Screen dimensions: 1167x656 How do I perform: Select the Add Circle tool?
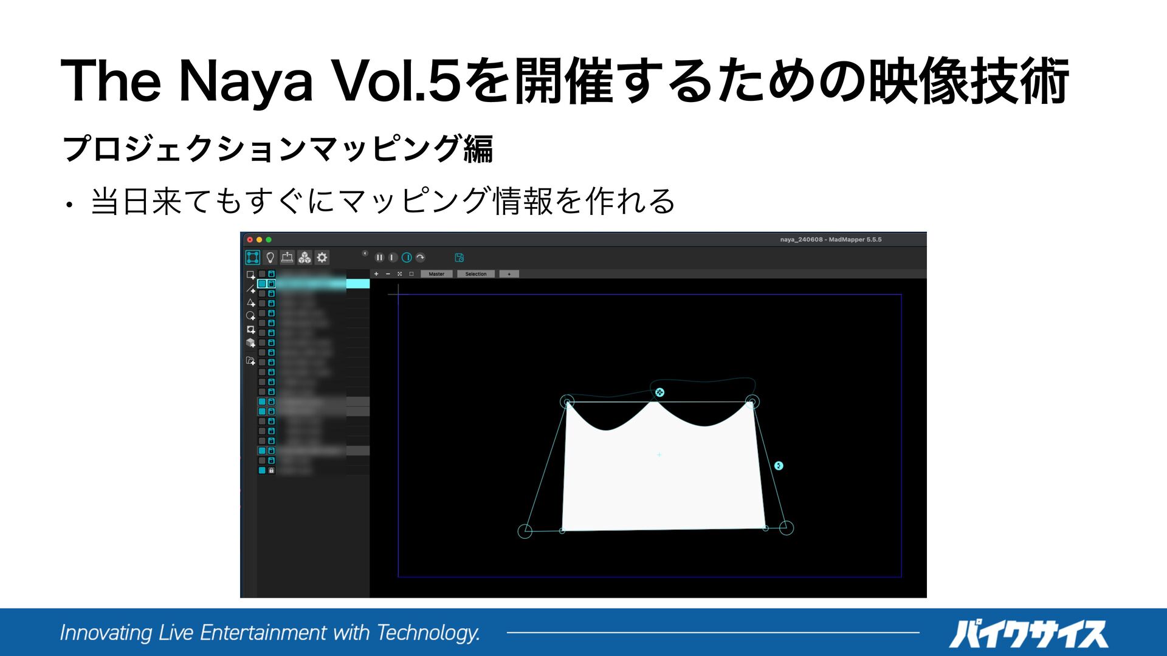[250, 316]
